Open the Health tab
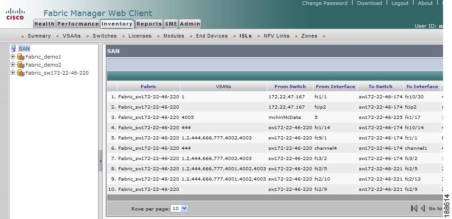Screen dimensions: 452x219 pos(44,24)
